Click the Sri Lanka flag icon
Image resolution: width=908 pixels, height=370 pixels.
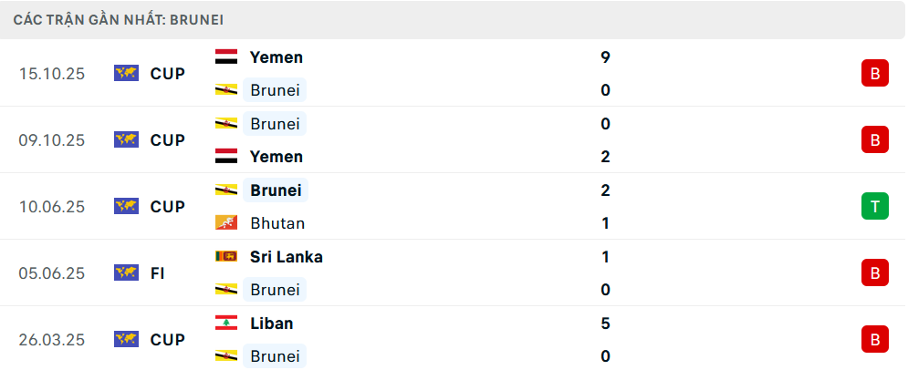226,257
